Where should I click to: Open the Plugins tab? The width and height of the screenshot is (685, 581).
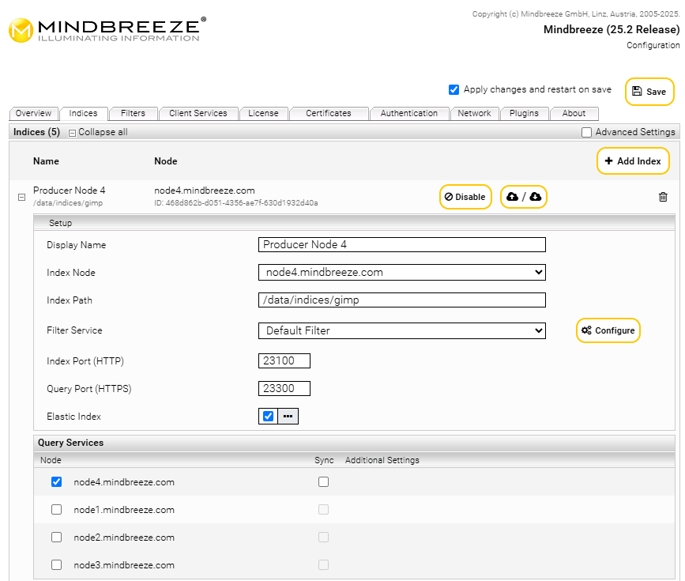pos(525,113)
